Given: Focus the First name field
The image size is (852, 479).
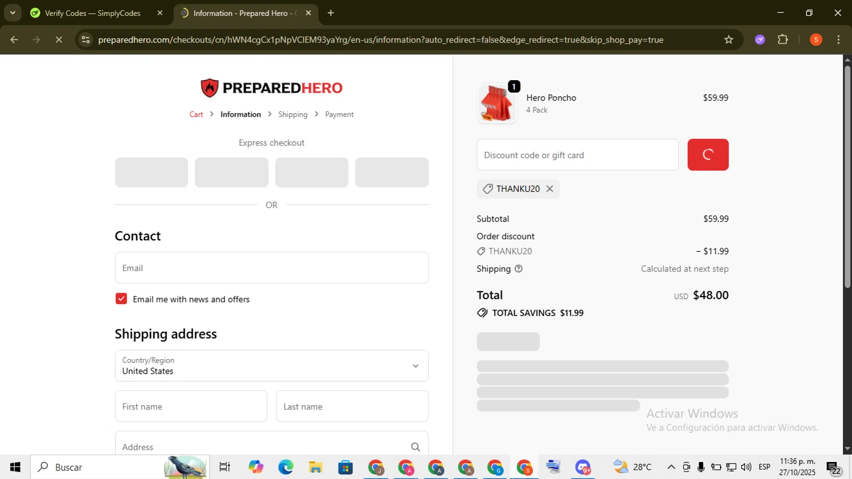Looking at the screenshot, I should (x=191, y=406).
